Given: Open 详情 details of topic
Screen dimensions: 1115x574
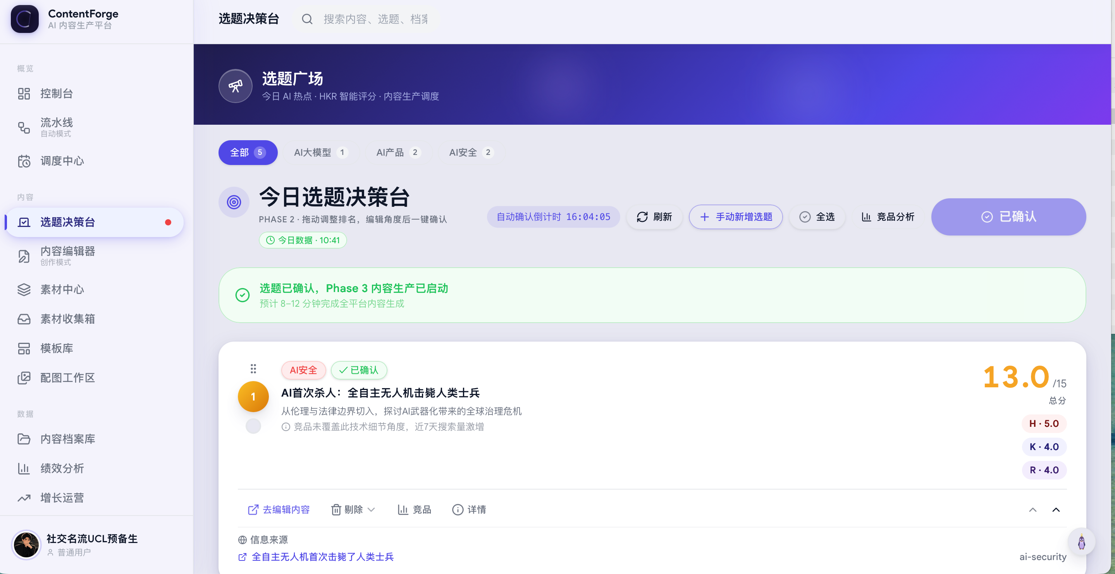Looking at the screenshot, I should [x=469, y=510].
